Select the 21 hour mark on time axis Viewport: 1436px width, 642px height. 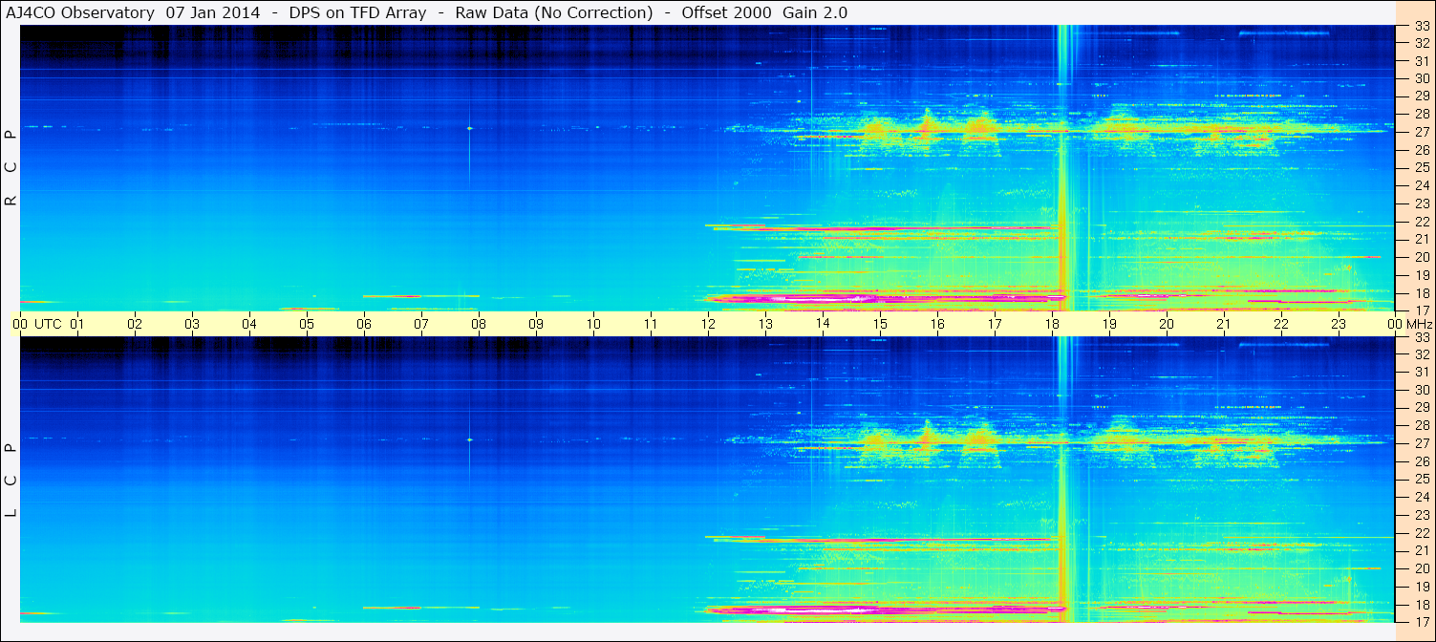coord(1224,324)
